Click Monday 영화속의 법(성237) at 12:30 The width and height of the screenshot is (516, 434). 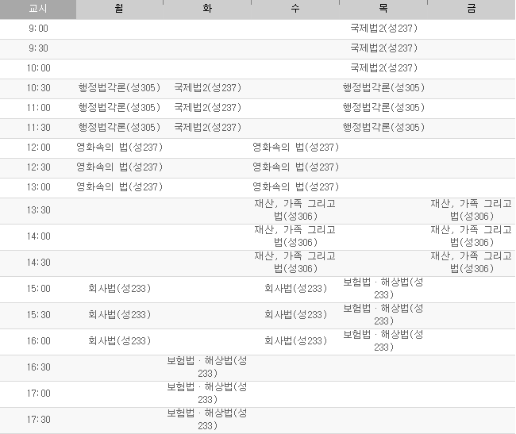pos(119,167)
